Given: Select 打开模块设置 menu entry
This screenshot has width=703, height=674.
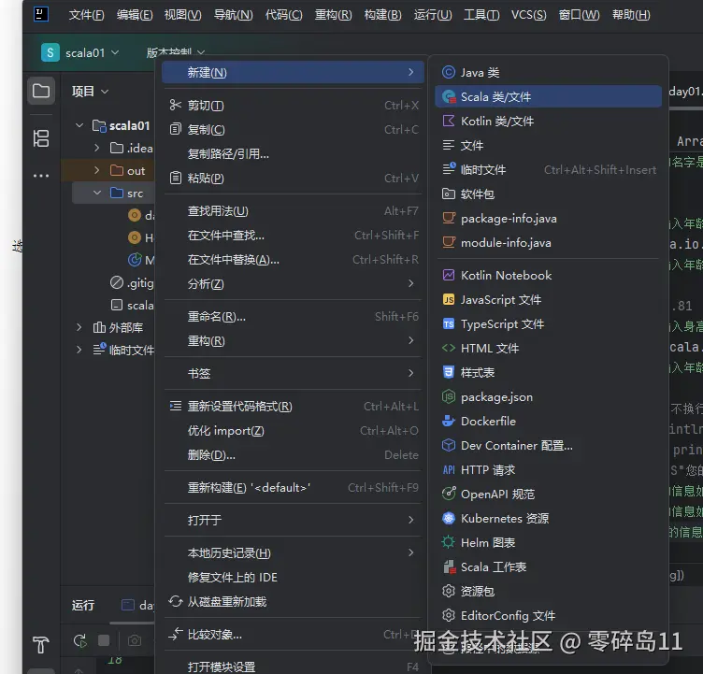Looking at the screenshot, I should point(293,667).
